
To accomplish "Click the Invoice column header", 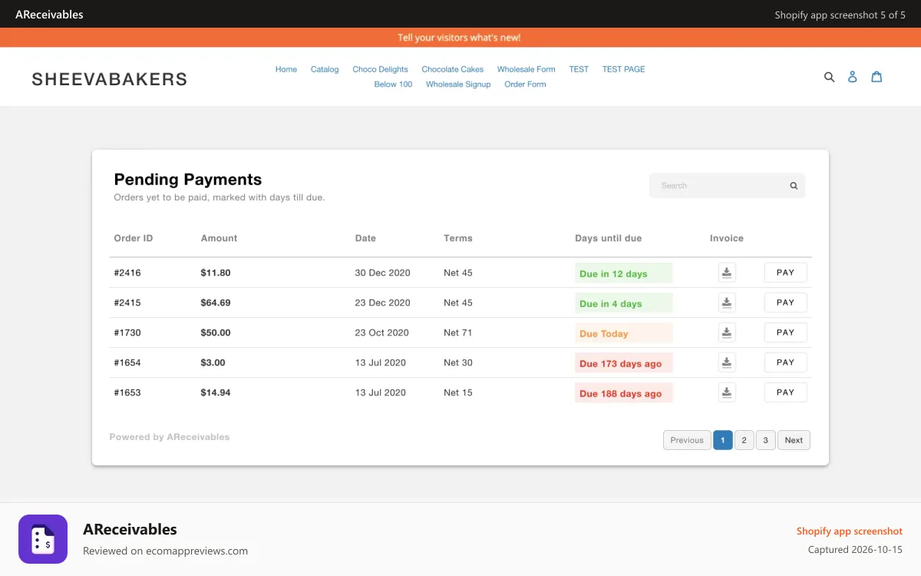I will (x=727, y=238).
